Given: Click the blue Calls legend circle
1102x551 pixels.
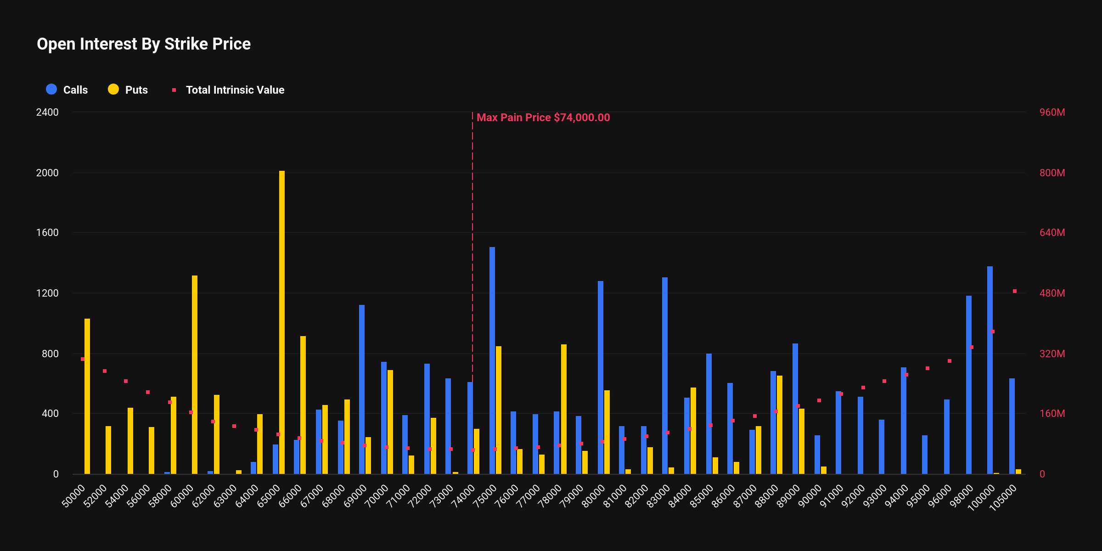Looking at the screenshot, I should pos(51,90).
